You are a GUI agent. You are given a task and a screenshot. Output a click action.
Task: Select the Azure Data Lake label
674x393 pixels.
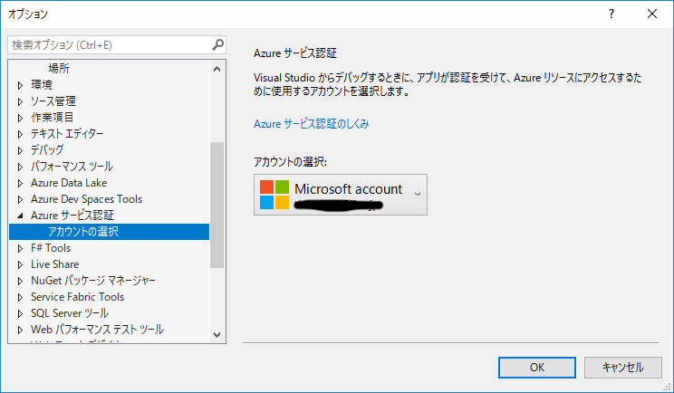point(69,183)
